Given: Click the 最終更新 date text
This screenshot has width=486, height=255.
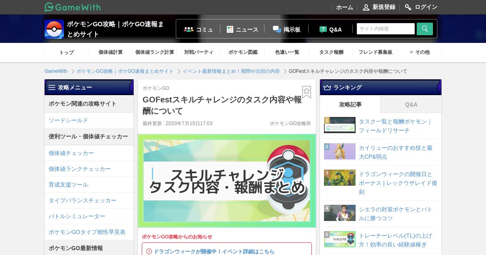Looking at the screenshot, I should click(177, 123).
